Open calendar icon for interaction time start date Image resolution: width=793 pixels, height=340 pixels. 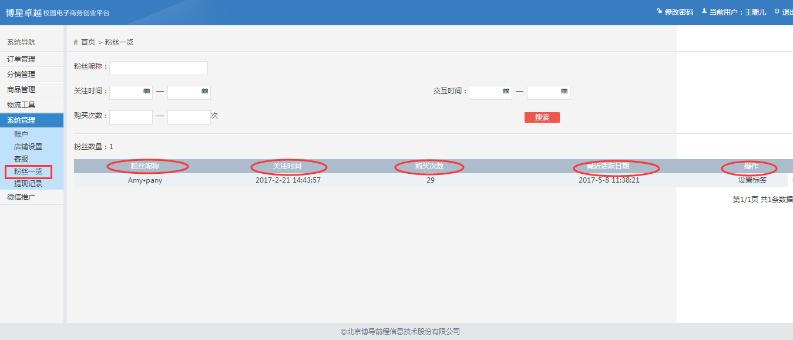(x=506, y=92)
